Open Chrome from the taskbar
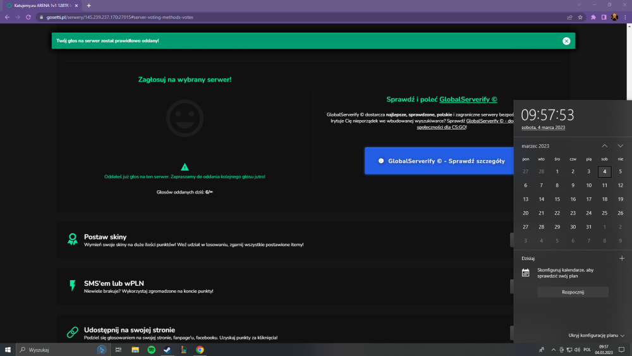Viewport: 632px width, 356px height. click(x=200, y=350)
